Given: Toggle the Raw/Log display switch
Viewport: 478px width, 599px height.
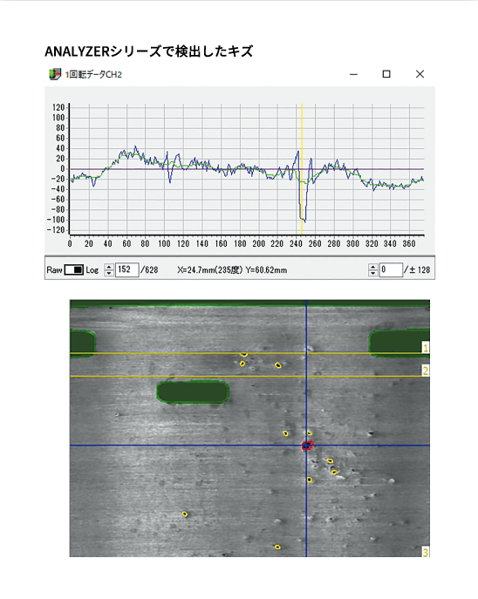Looking at the screenshot, I should pyautogui.click(x=74, y=269).
